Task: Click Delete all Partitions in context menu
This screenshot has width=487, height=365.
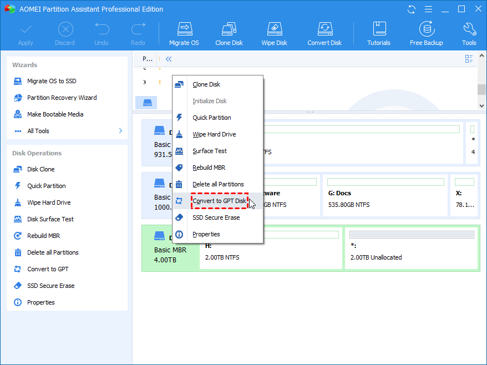Action: (x=218, y=184)
